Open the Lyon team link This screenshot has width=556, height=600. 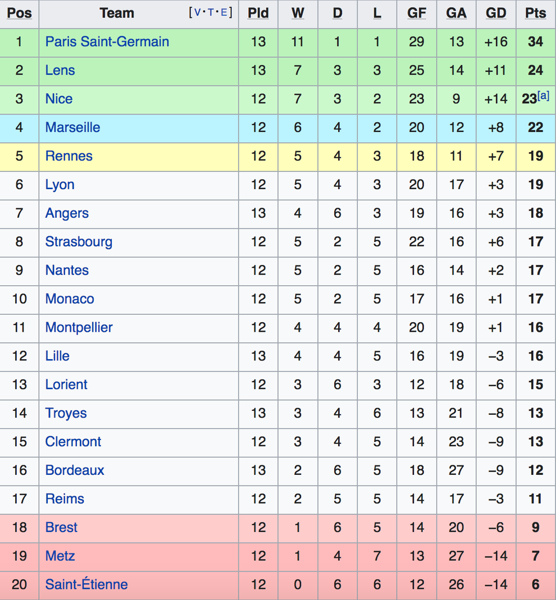(x=60, y=185)
